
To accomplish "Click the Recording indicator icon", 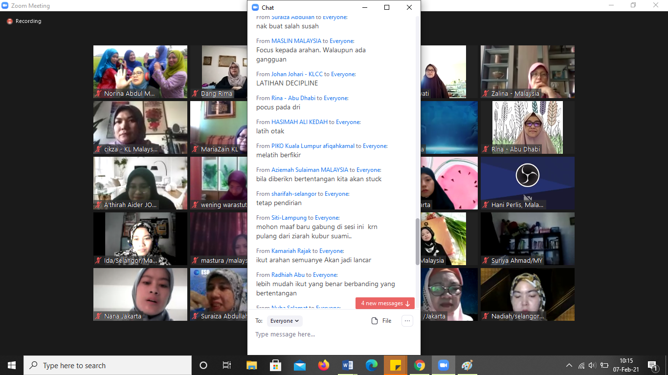I will (x=10, y=21).
